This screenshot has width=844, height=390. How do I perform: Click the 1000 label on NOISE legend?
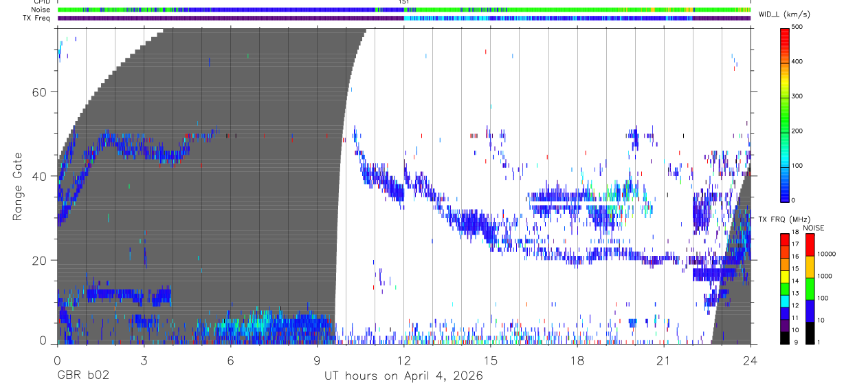click(x=824, y=277)
